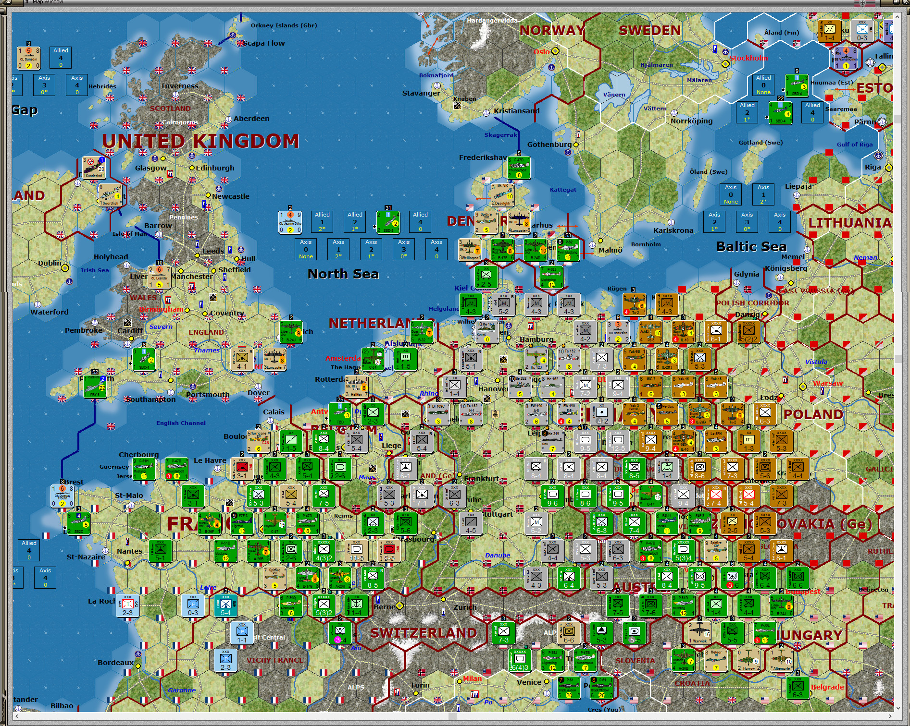Click the Newcastle city label
Viewport: 910px width, 726px height.
pyautogui.click(x=230, y=196)
